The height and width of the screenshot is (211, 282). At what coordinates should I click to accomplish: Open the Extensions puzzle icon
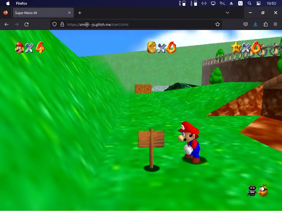pyautogui.click(x=265, y=24)
